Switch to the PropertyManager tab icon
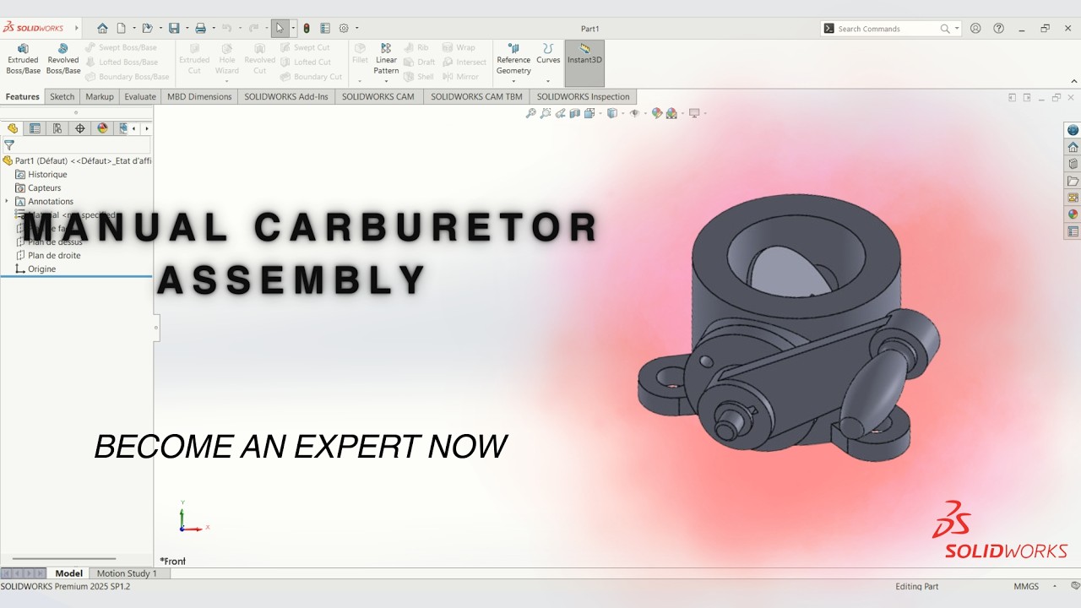The height and width of the screenshot is (608, 1081). click(x=35, y=128)
